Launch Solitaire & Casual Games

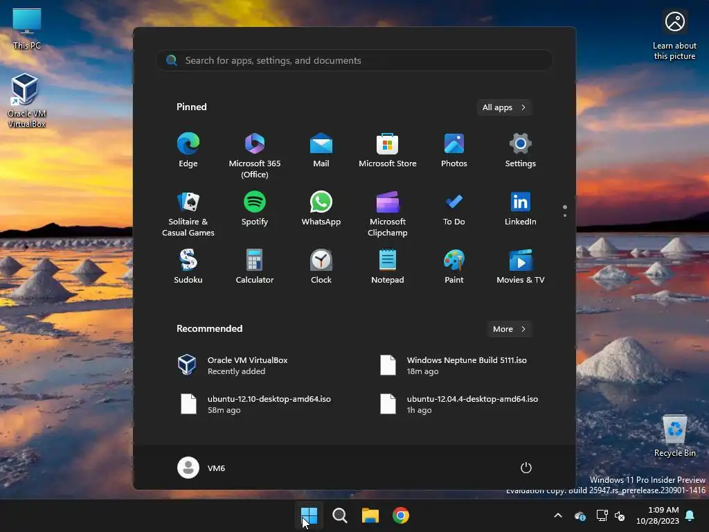click(x=188, y=213)
